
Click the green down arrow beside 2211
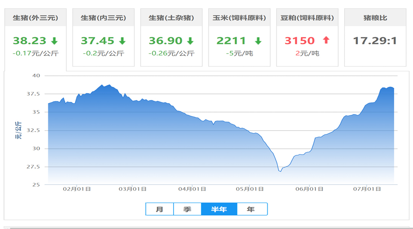pyautogui.click(x=258, y=41)
